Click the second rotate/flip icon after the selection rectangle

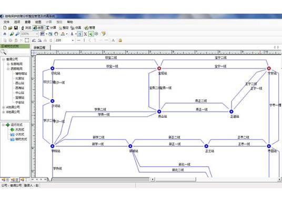(40, 41)
